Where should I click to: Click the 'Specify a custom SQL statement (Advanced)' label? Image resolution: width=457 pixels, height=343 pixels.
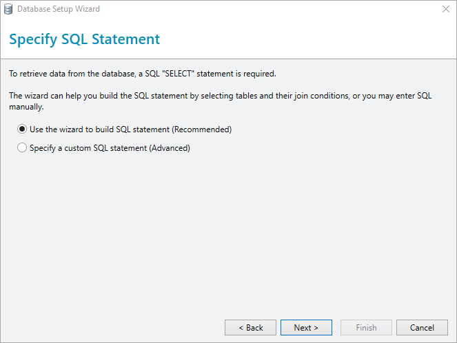click(110, 148)
